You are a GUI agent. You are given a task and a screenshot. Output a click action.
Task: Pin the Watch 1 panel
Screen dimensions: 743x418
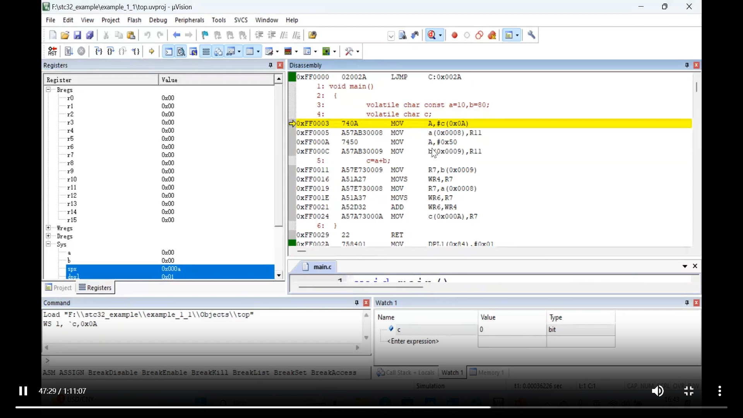(687, 303)
